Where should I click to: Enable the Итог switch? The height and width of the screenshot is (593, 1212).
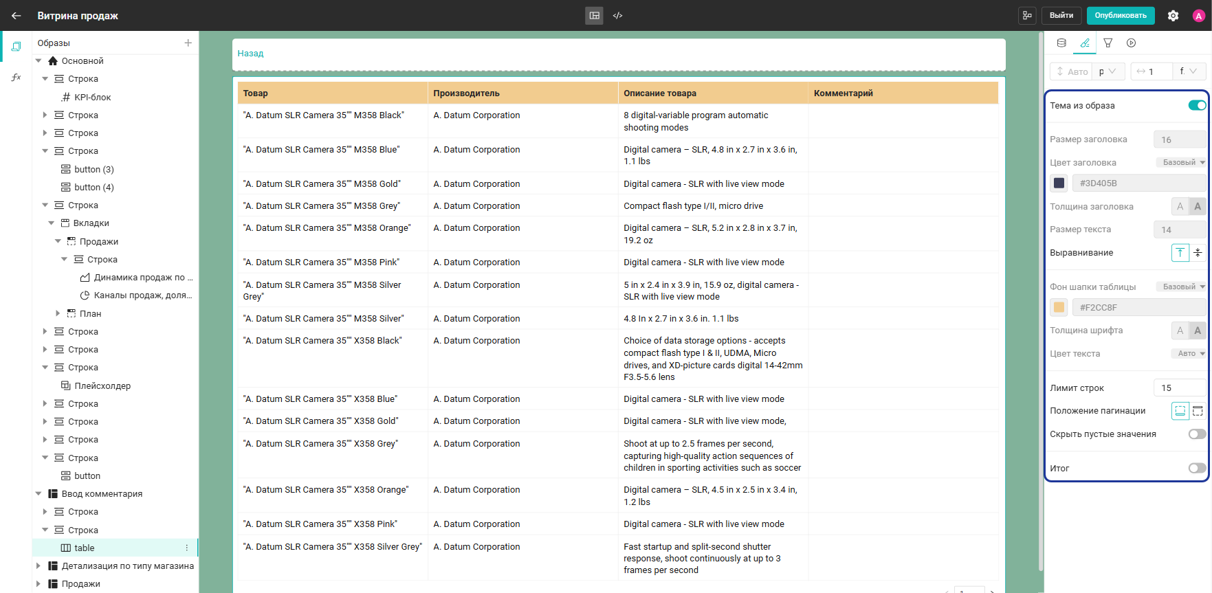(1197, 468)
